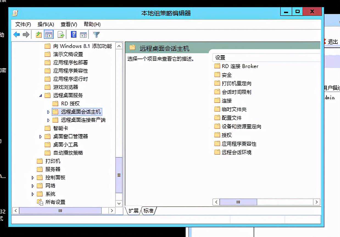Click the Up One Level toolbar icon

[39, 35]
